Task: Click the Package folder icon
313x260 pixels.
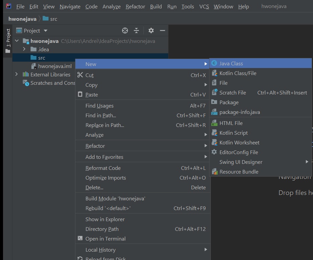Action: [x=214, y=102]
